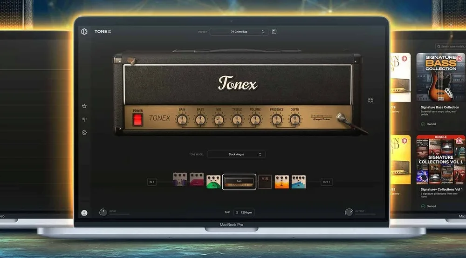The height and width of the screenshot is (258, 466).
Task: Click the metronome icon beside 120 bpm
Action: coord(237,212)
